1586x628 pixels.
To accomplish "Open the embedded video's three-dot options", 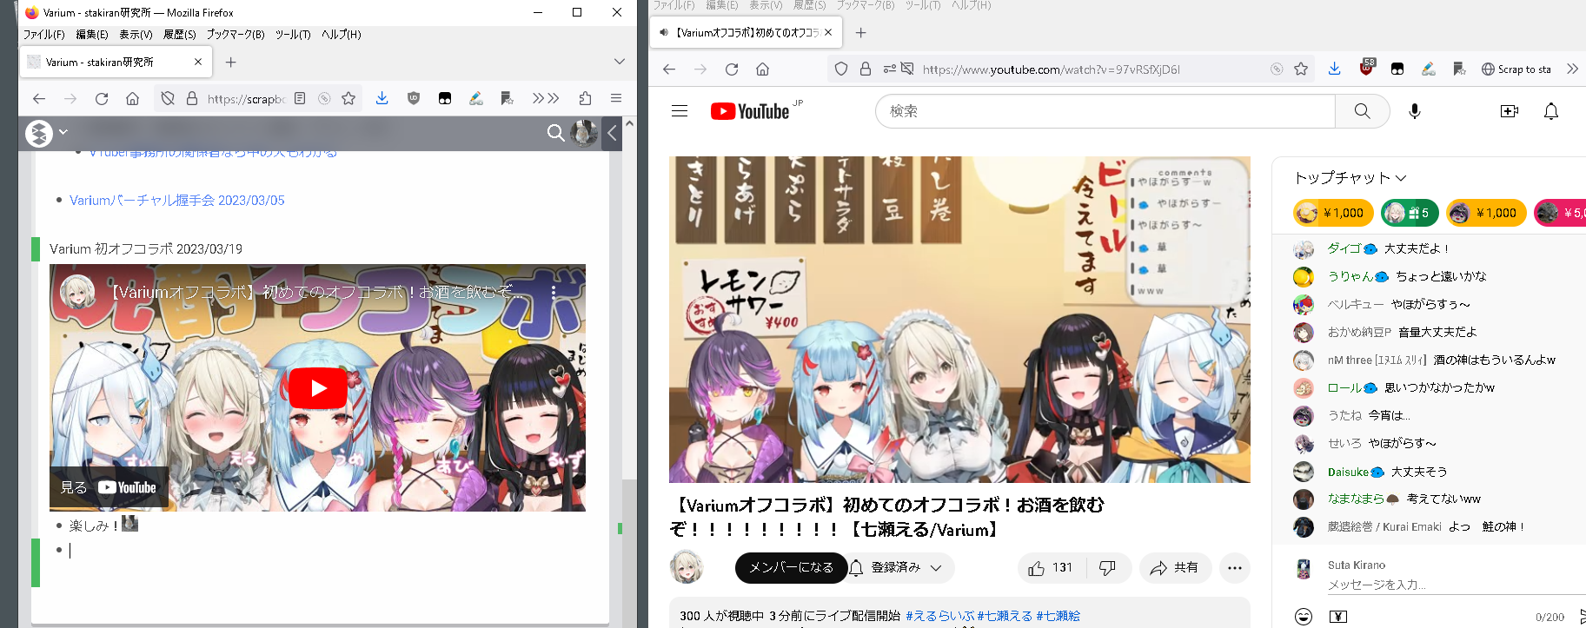I will (x=553, y=293).
